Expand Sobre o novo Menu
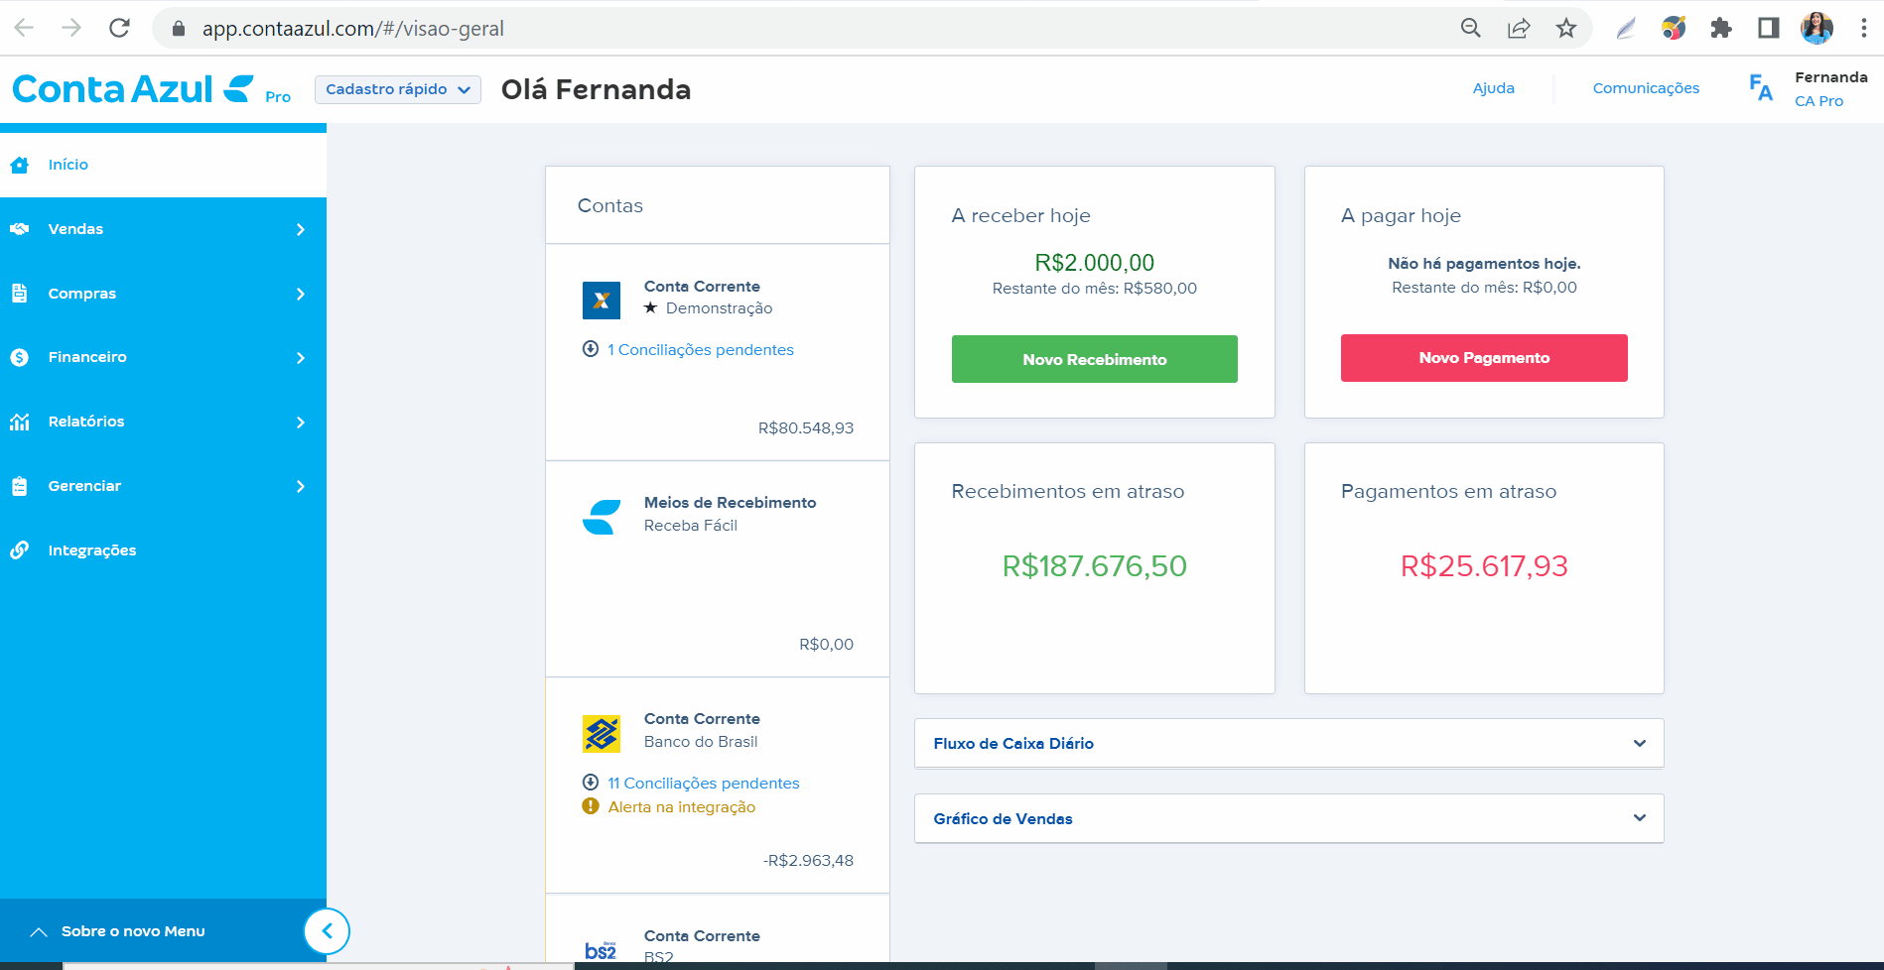This screenshot has width=1884, height=970. (133, 931)
